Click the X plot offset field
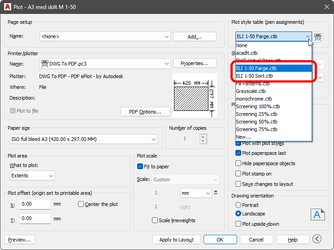 35,204
